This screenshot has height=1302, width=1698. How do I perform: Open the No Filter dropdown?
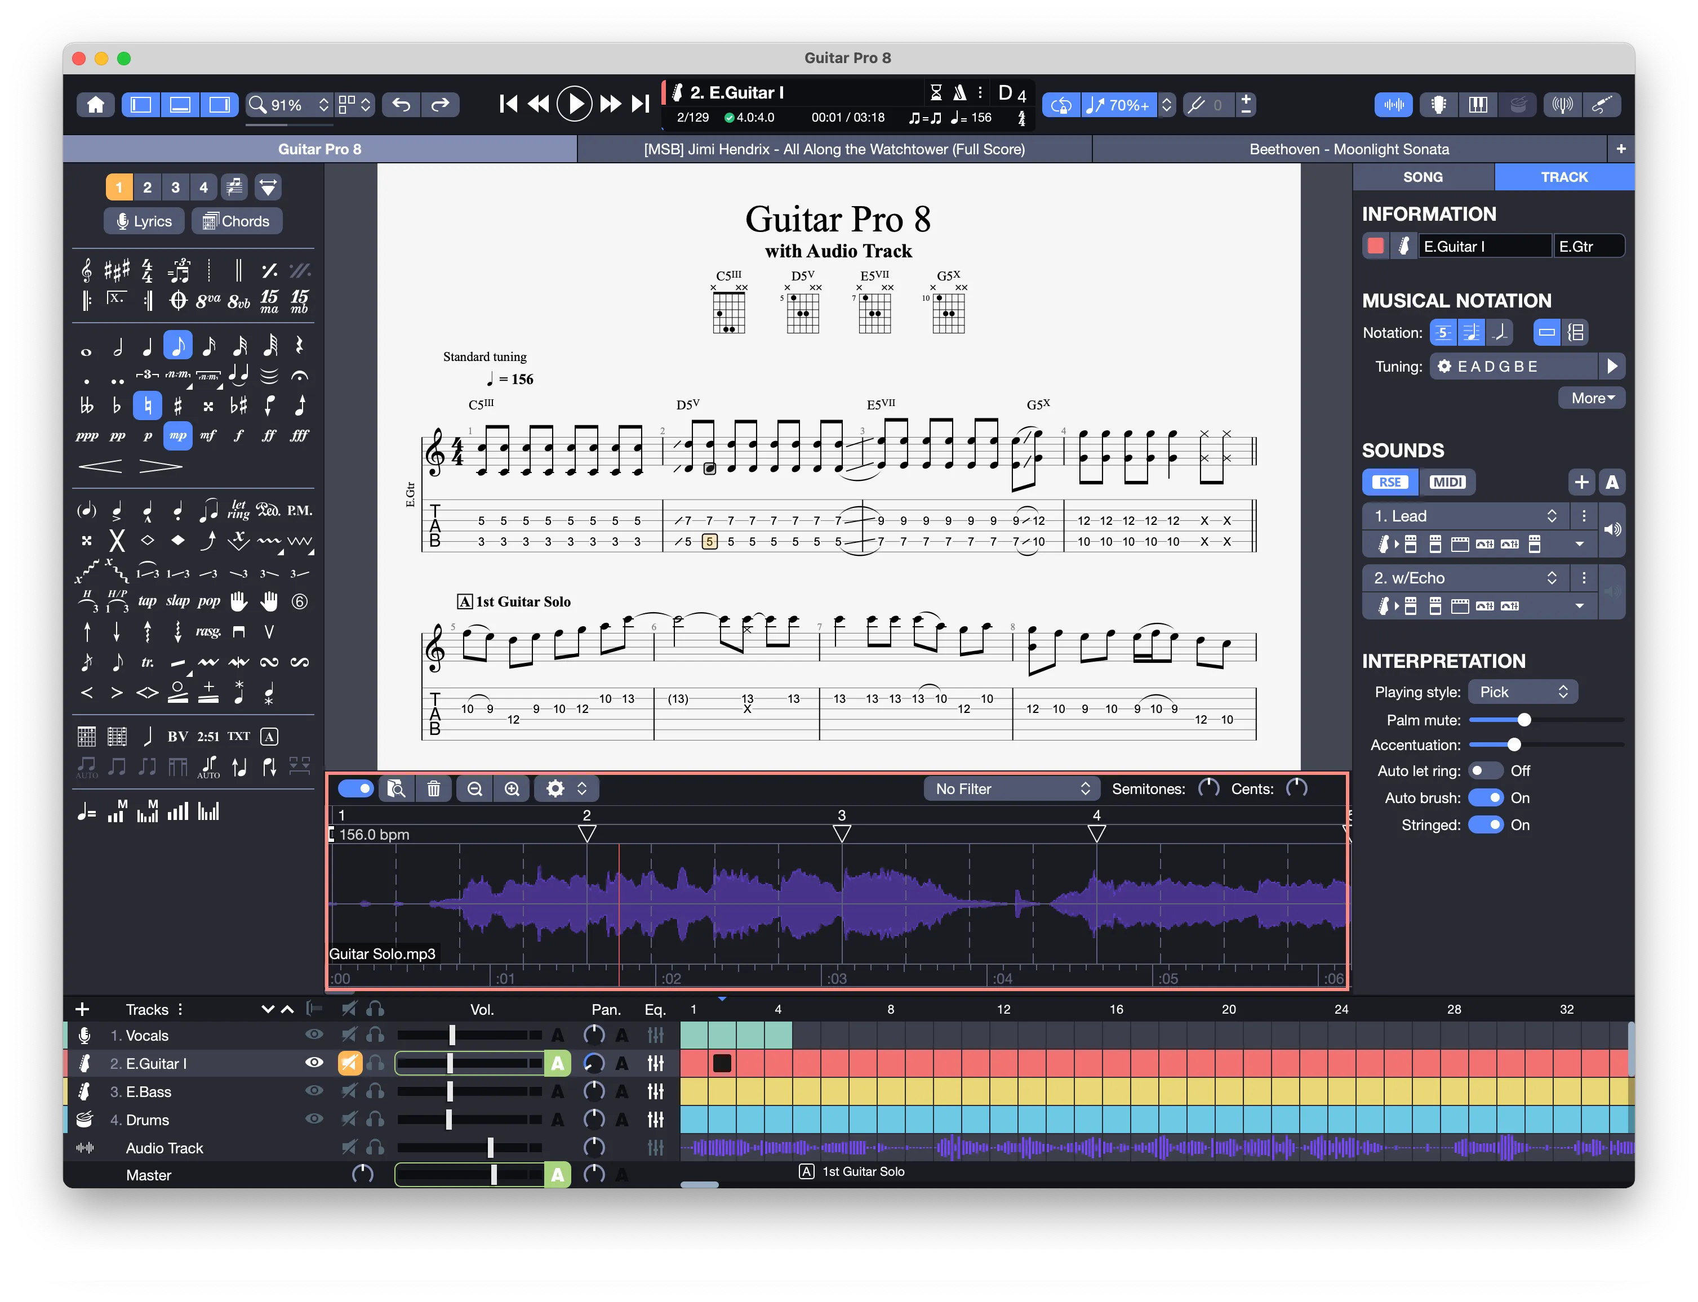click(1012, 789)
